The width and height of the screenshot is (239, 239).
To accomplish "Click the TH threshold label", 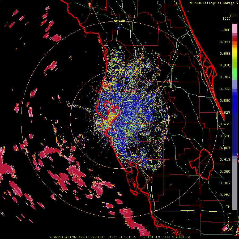I will click(228, 207).
